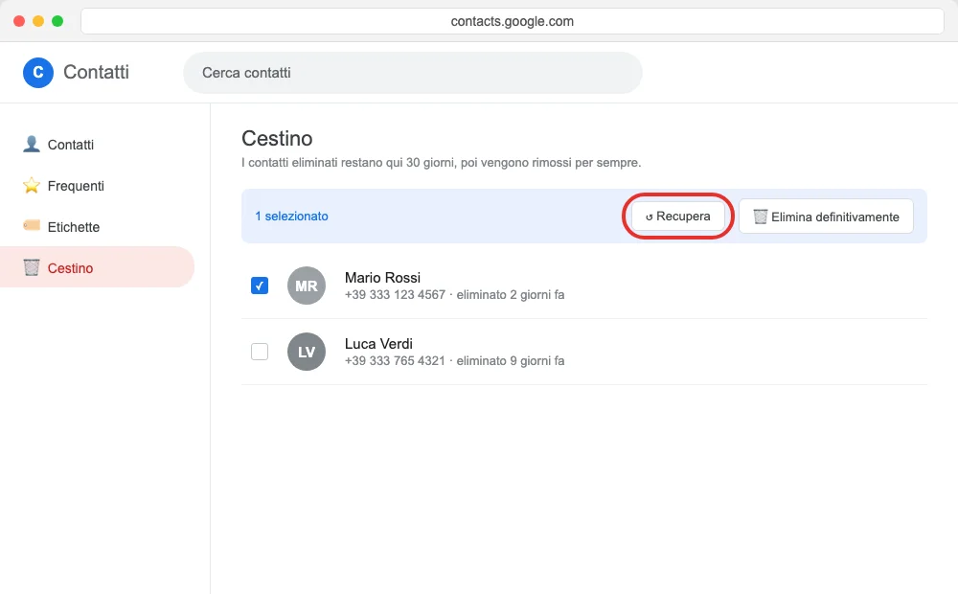Click the star icon beside Frequenti
This screenshot has height=594, width=958.
tap(32, 185)
